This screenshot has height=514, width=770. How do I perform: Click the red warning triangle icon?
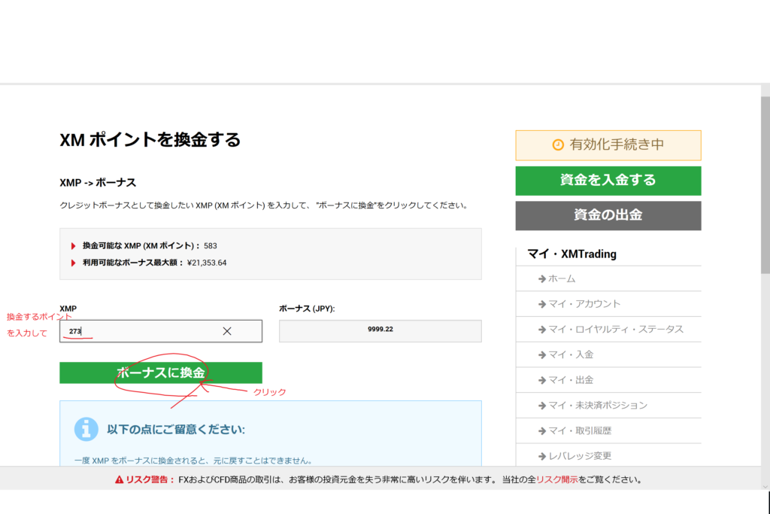(119, 479)
